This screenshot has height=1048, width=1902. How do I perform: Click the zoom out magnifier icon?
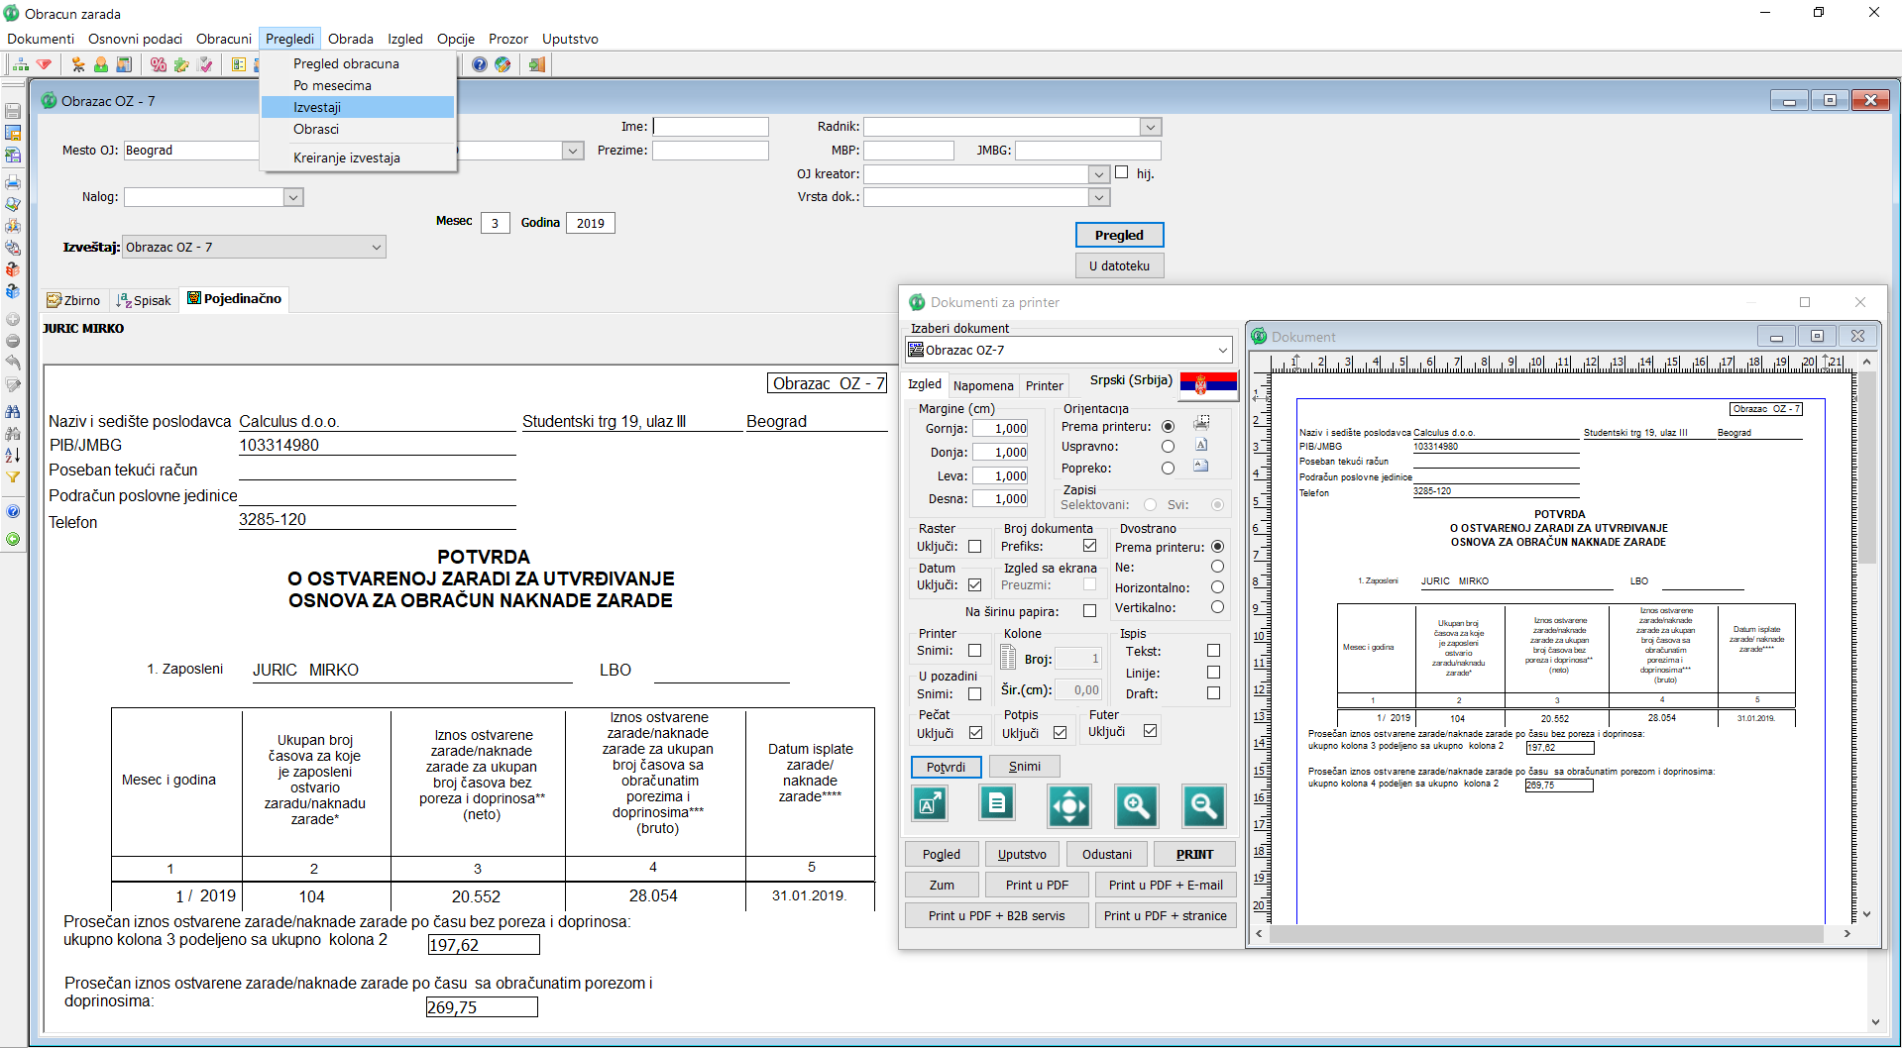tap(1203, 806)
